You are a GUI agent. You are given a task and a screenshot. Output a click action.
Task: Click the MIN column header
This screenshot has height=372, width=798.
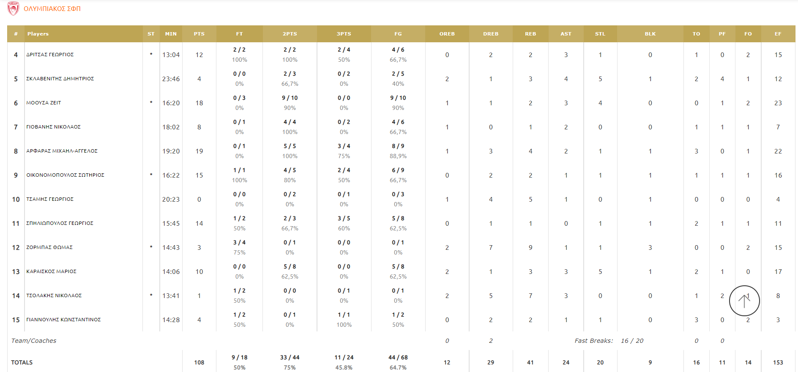(171, 34)
